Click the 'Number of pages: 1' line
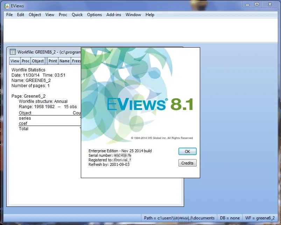281x225 pixels. pyautogui.click(x=30, y=86)
